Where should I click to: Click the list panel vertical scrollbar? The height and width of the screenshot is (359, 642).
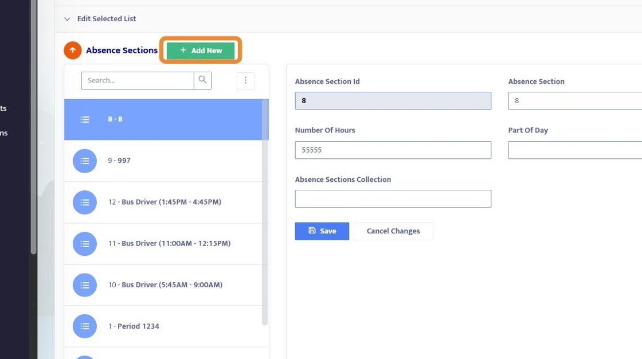(264, 212)
